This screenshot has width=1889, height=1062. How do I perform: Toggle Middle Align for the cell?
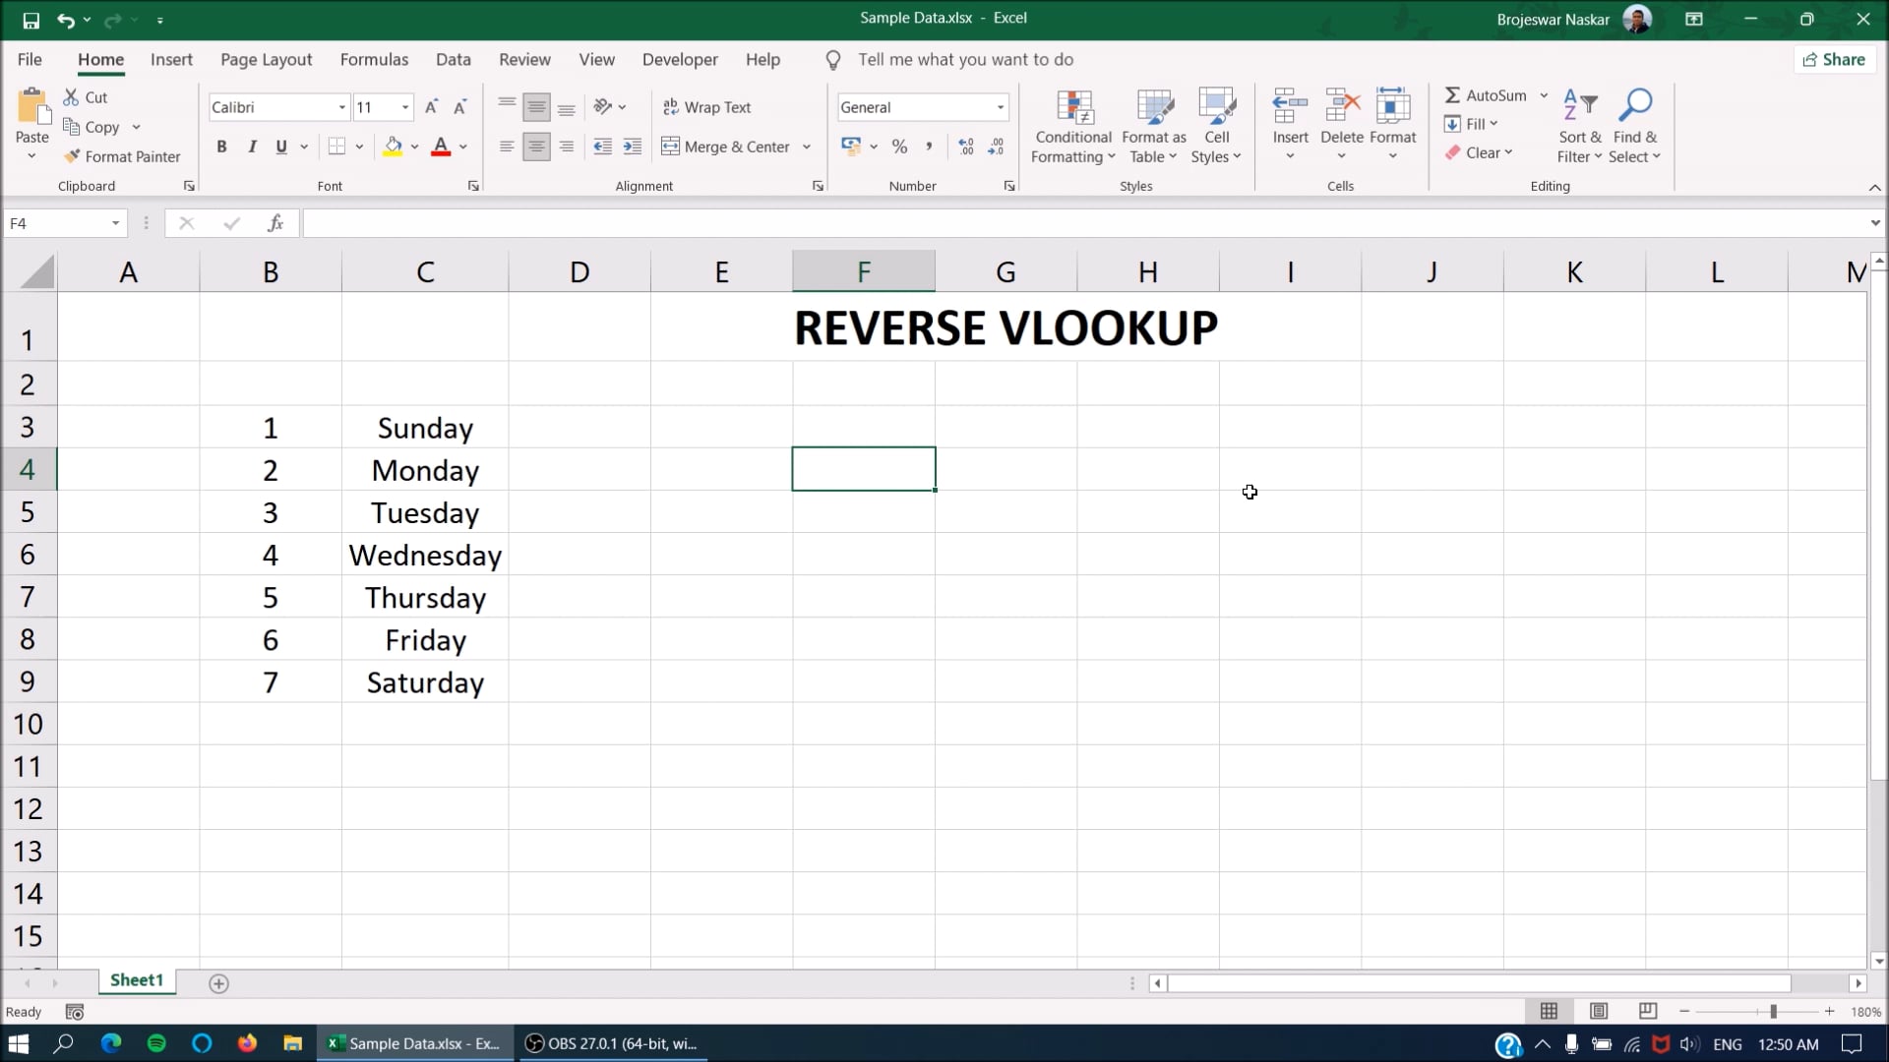tap(536, 107)
